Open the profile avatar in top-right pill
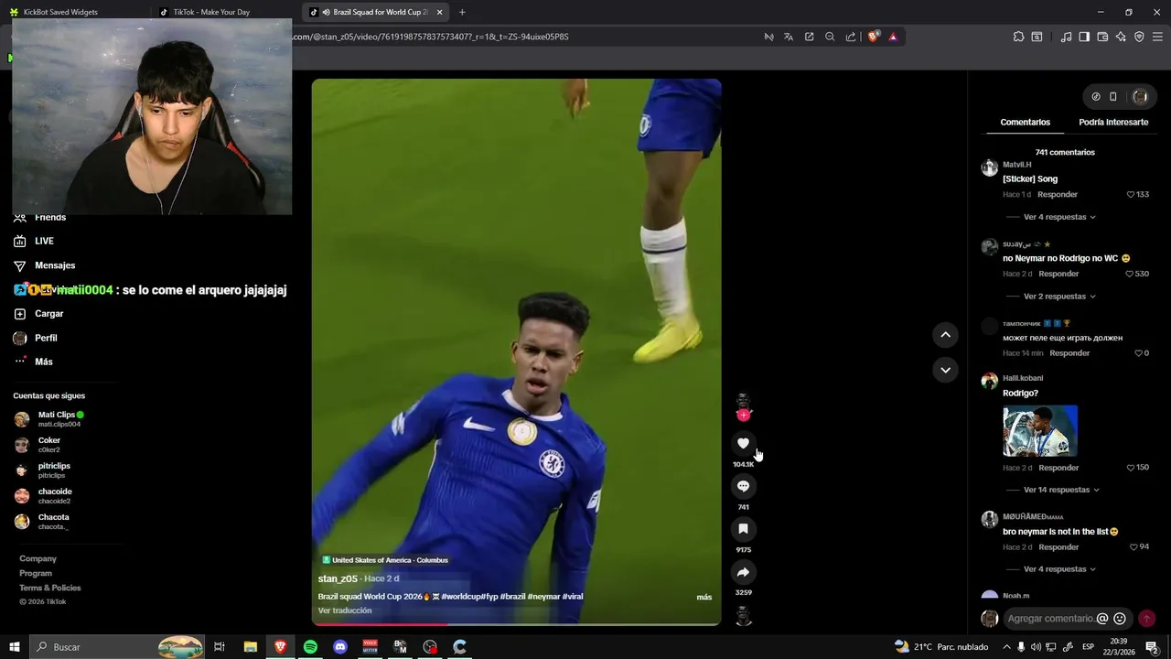Viewport: 1171px width, 659px height. [1140, 96]
